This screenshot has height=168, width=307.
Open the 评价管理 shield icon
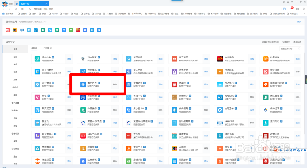[x=37, y=84]
